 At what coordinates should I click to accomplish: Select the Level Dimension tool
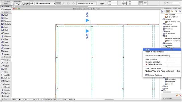(x=6, y=60)
